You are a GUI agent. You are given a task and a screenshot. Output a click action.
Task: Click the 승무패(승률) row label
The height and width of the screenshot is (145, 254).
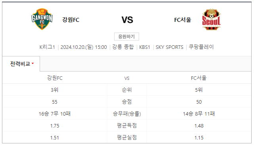(x=127, y=114)
